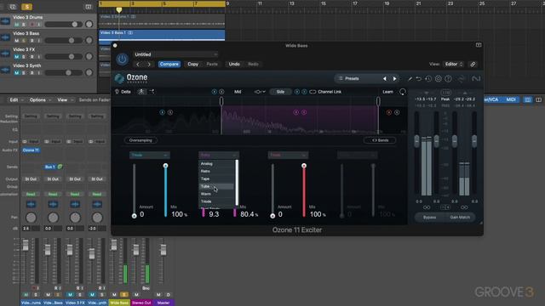Click the Ozone pencil edit icon
Image resolution: width=545 pixels, height=306 pixels.
410,79
